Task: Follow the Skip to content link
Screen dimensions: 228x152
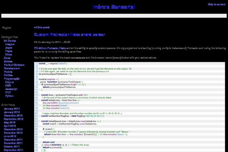Action: [217, 4]
